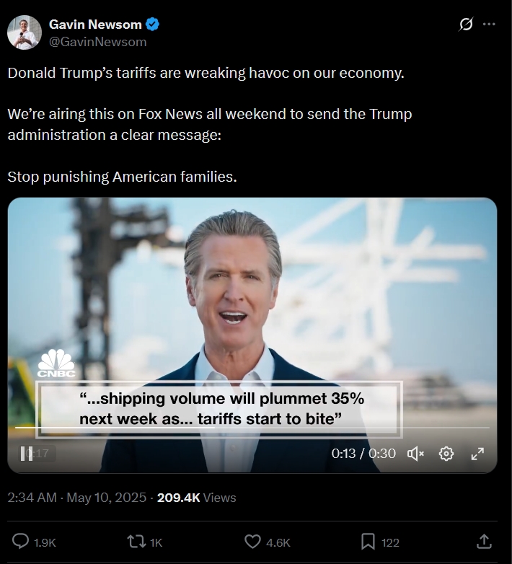The width and height of the screenshot is (512, 564).
Task: Click the Grok icon beside the three dots
Action: pos(466,25)
